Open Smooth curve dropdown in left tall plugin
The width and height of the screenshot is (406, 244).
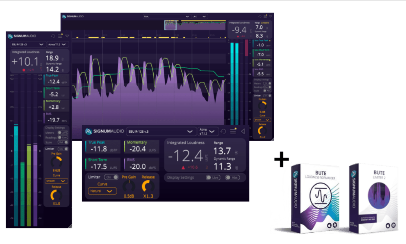56,181
